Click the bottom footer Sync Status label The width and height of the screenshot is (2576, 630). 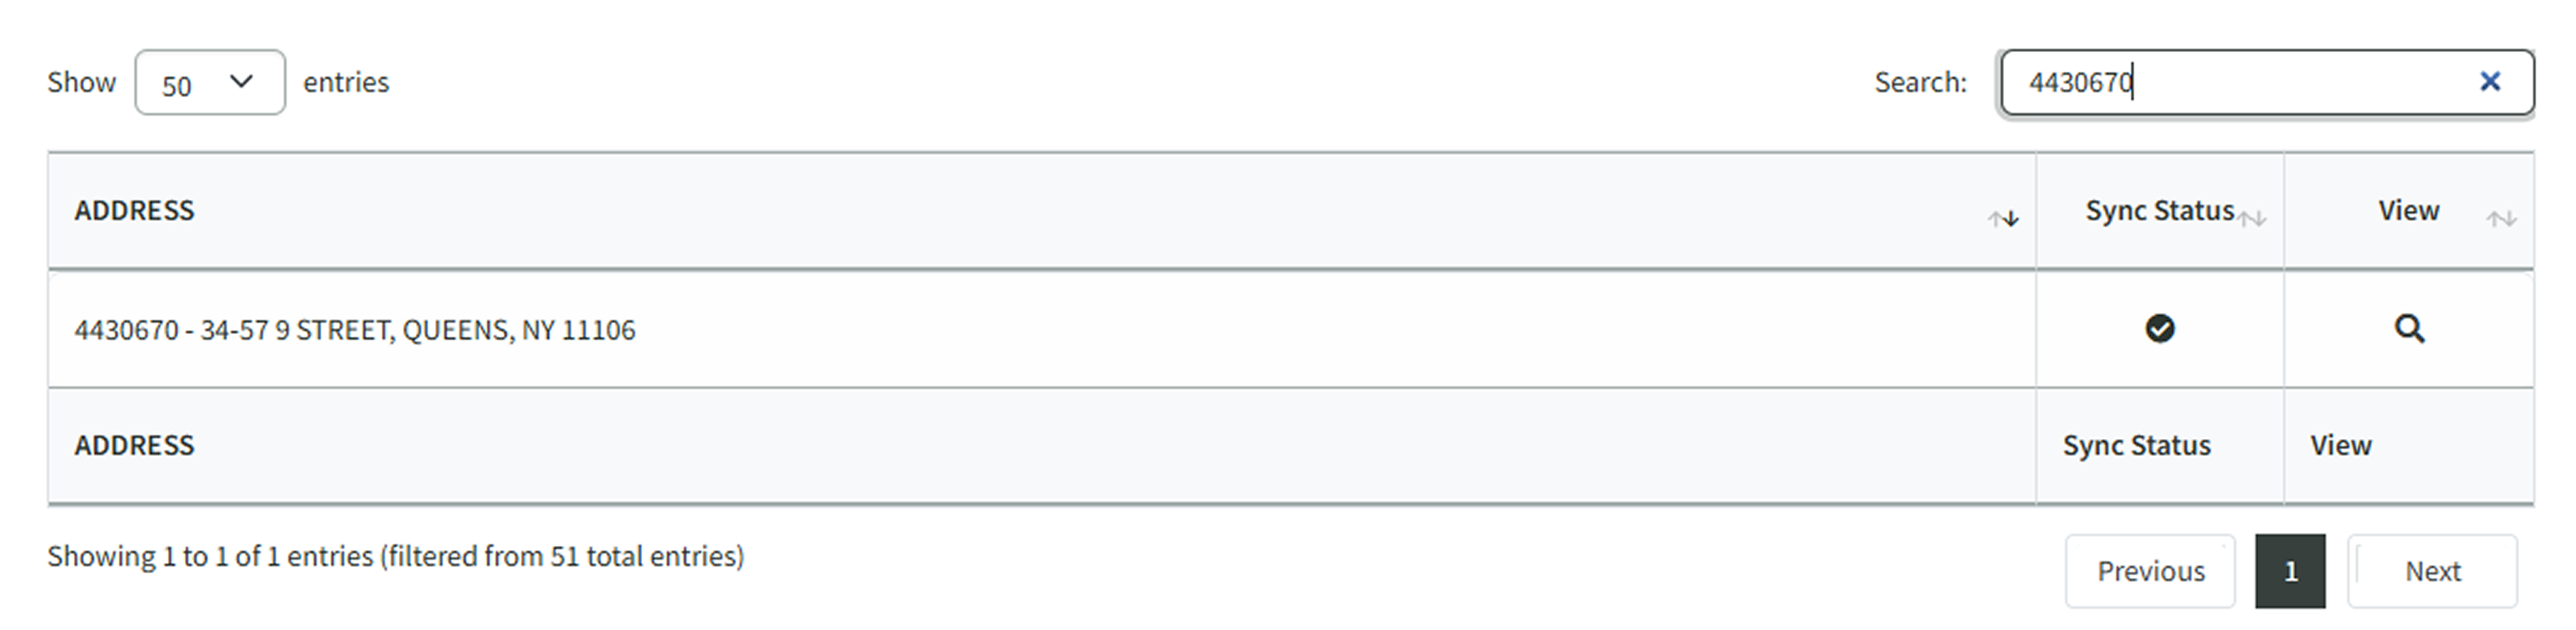(2136, 445)
